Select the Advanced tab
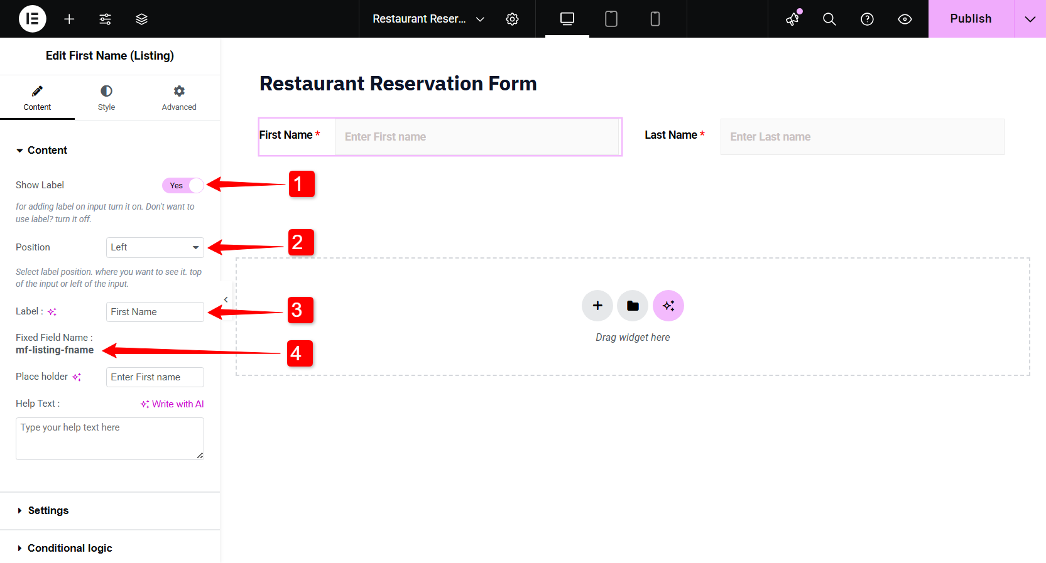Viewport: 1046px width, 563px height. pos(179,98)
